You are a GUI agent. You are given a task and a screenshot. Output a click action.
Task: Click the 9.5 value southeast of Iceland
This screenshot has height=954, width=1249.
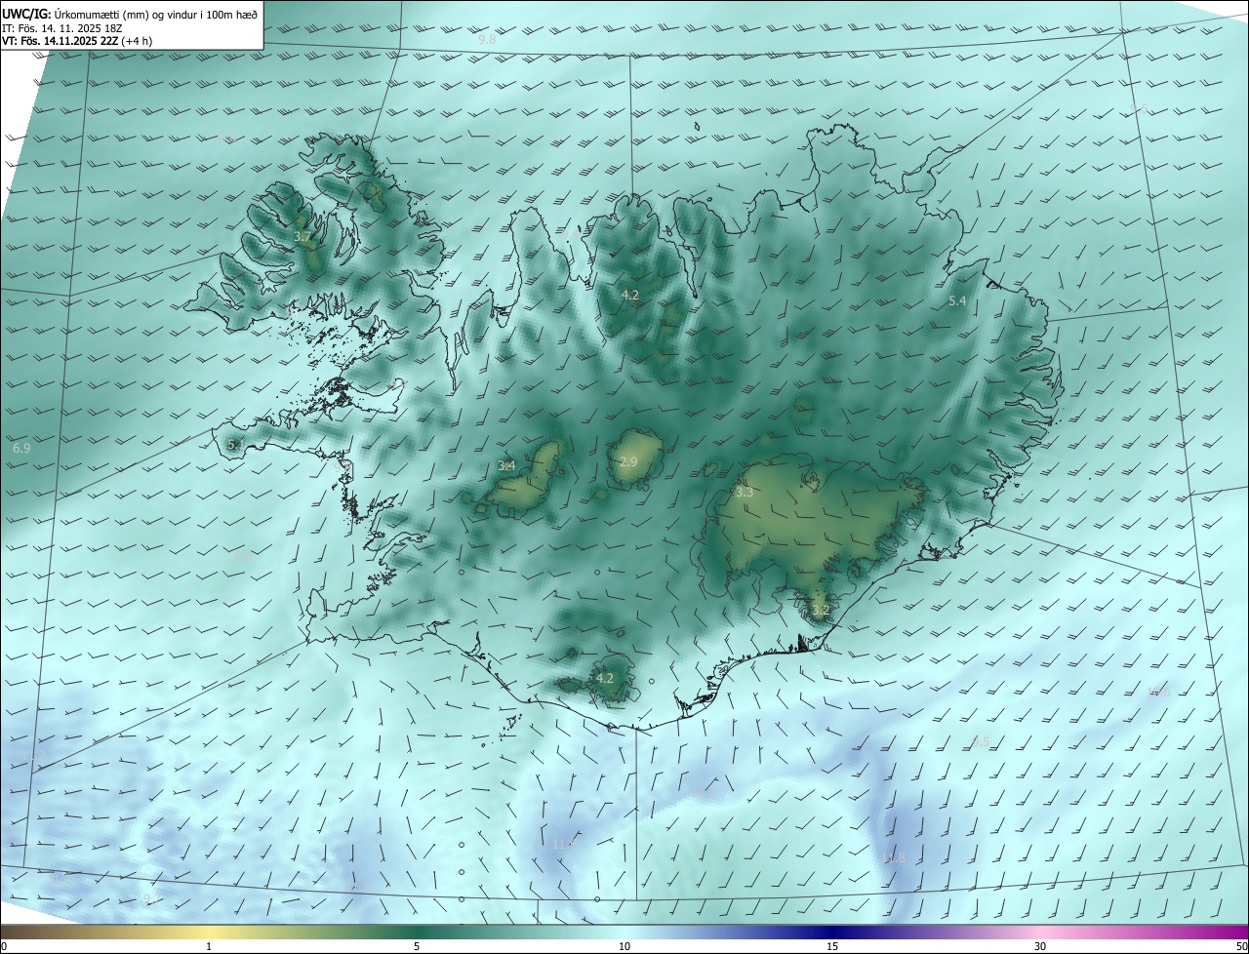click(x=981, y=742)
